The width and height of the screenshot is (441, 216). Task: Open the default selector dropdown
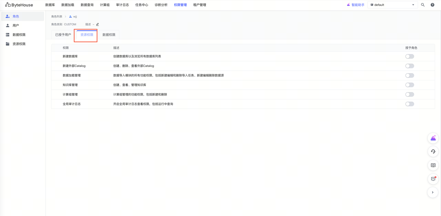[392, 5]
